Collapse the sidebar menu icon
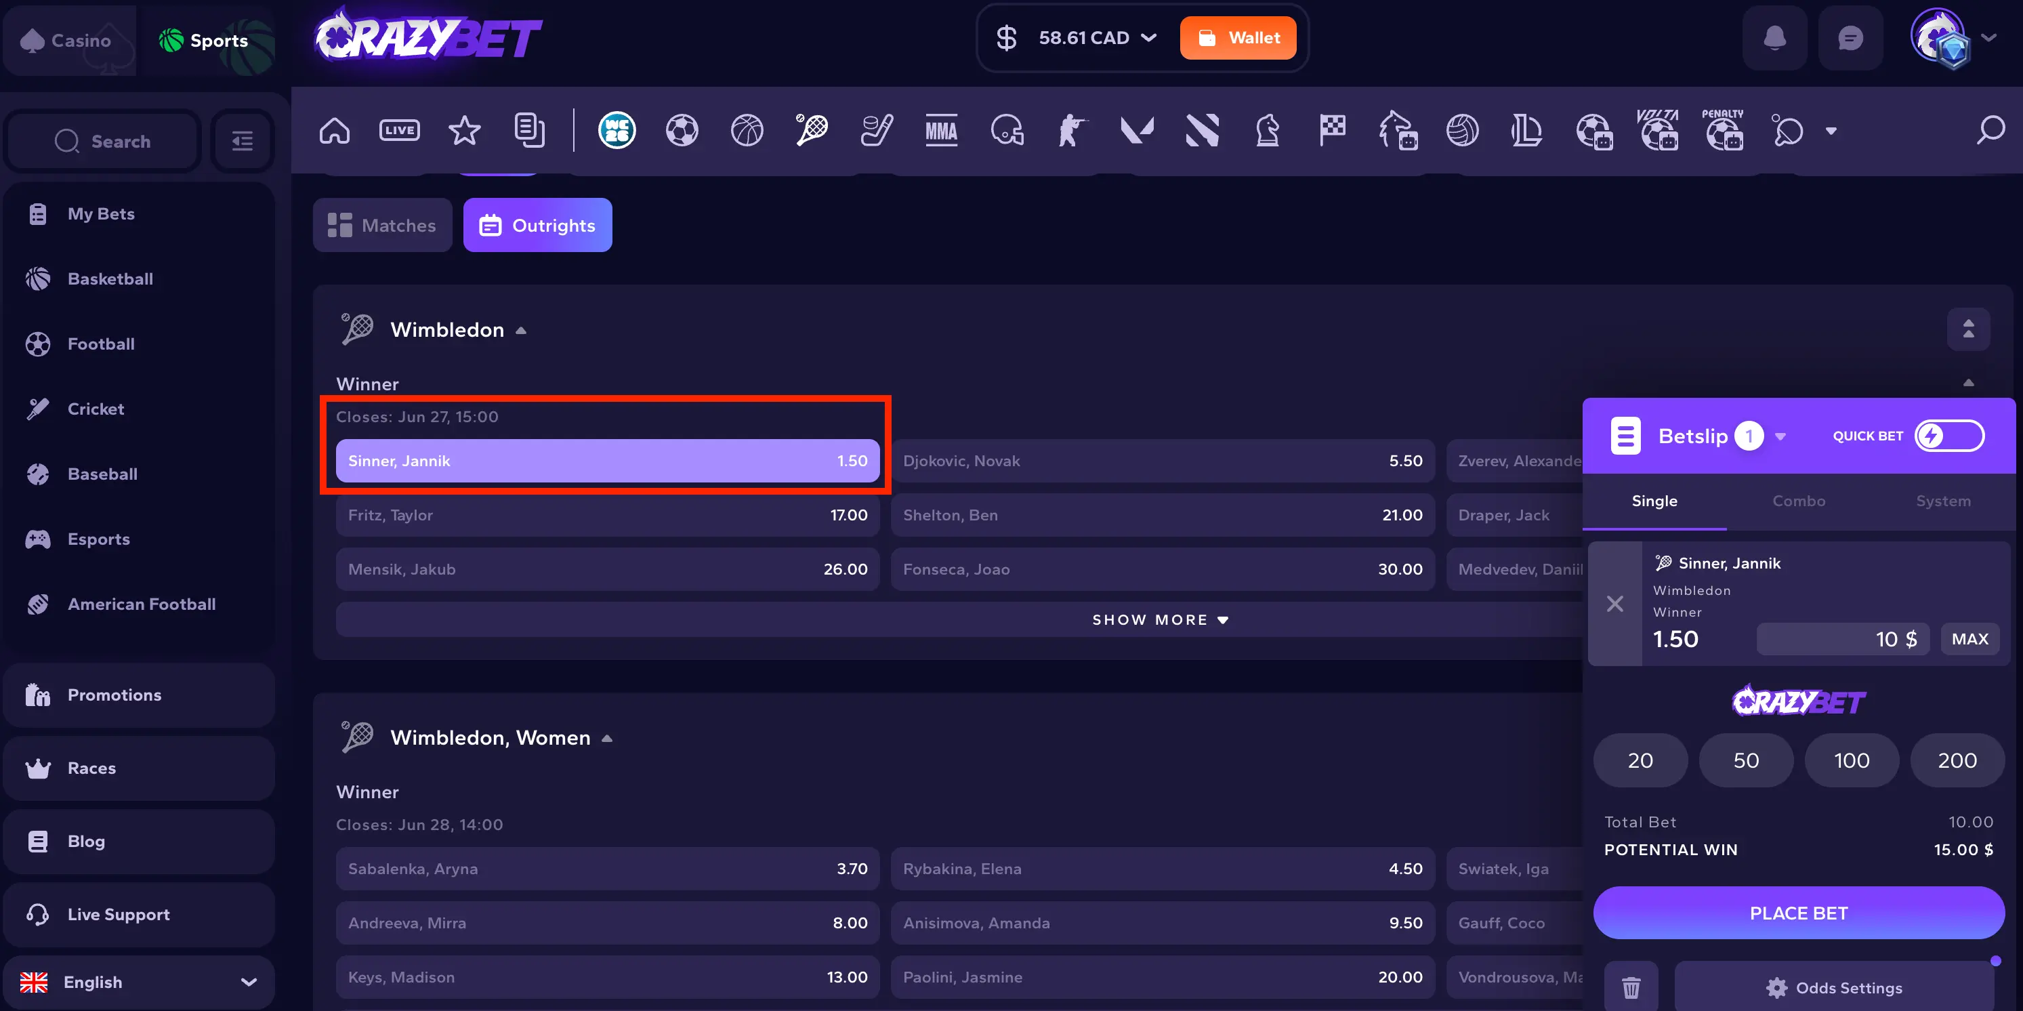The width and height of the screenshot is (2023, 1011). [243, 142]
